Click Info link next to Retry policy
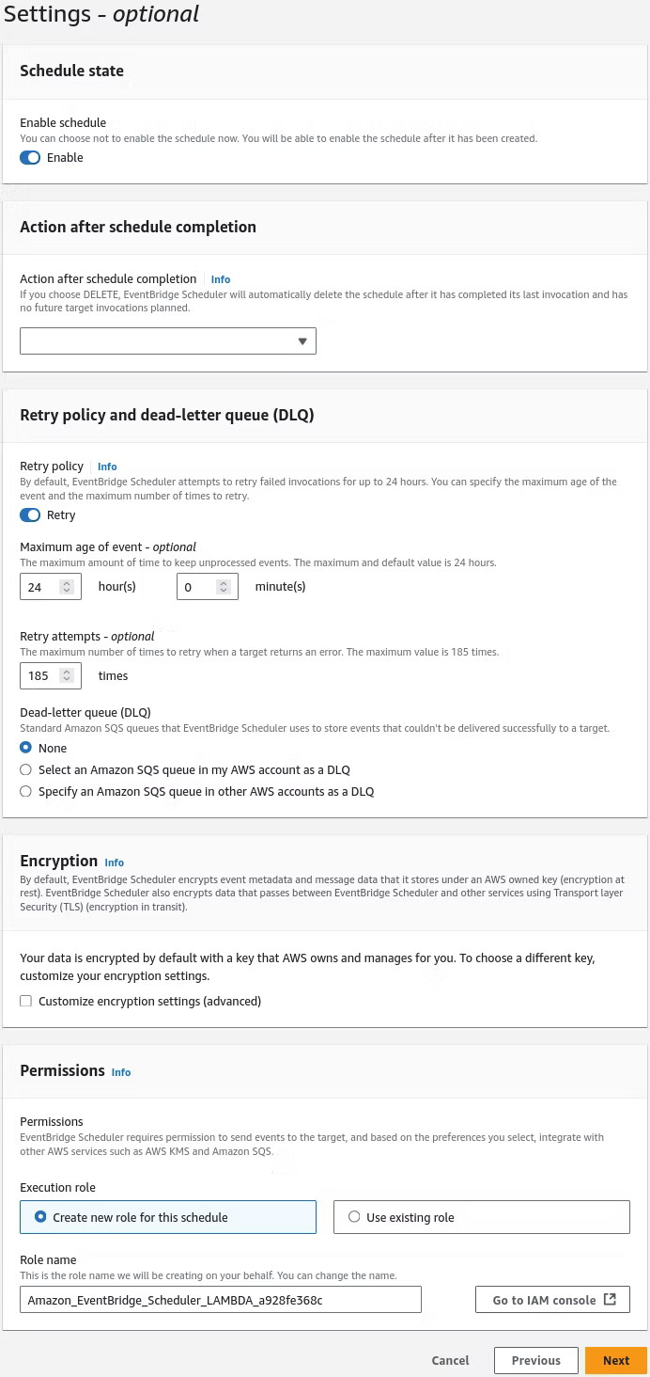This screenshot has width=650, height=1377. coord(107,467)
